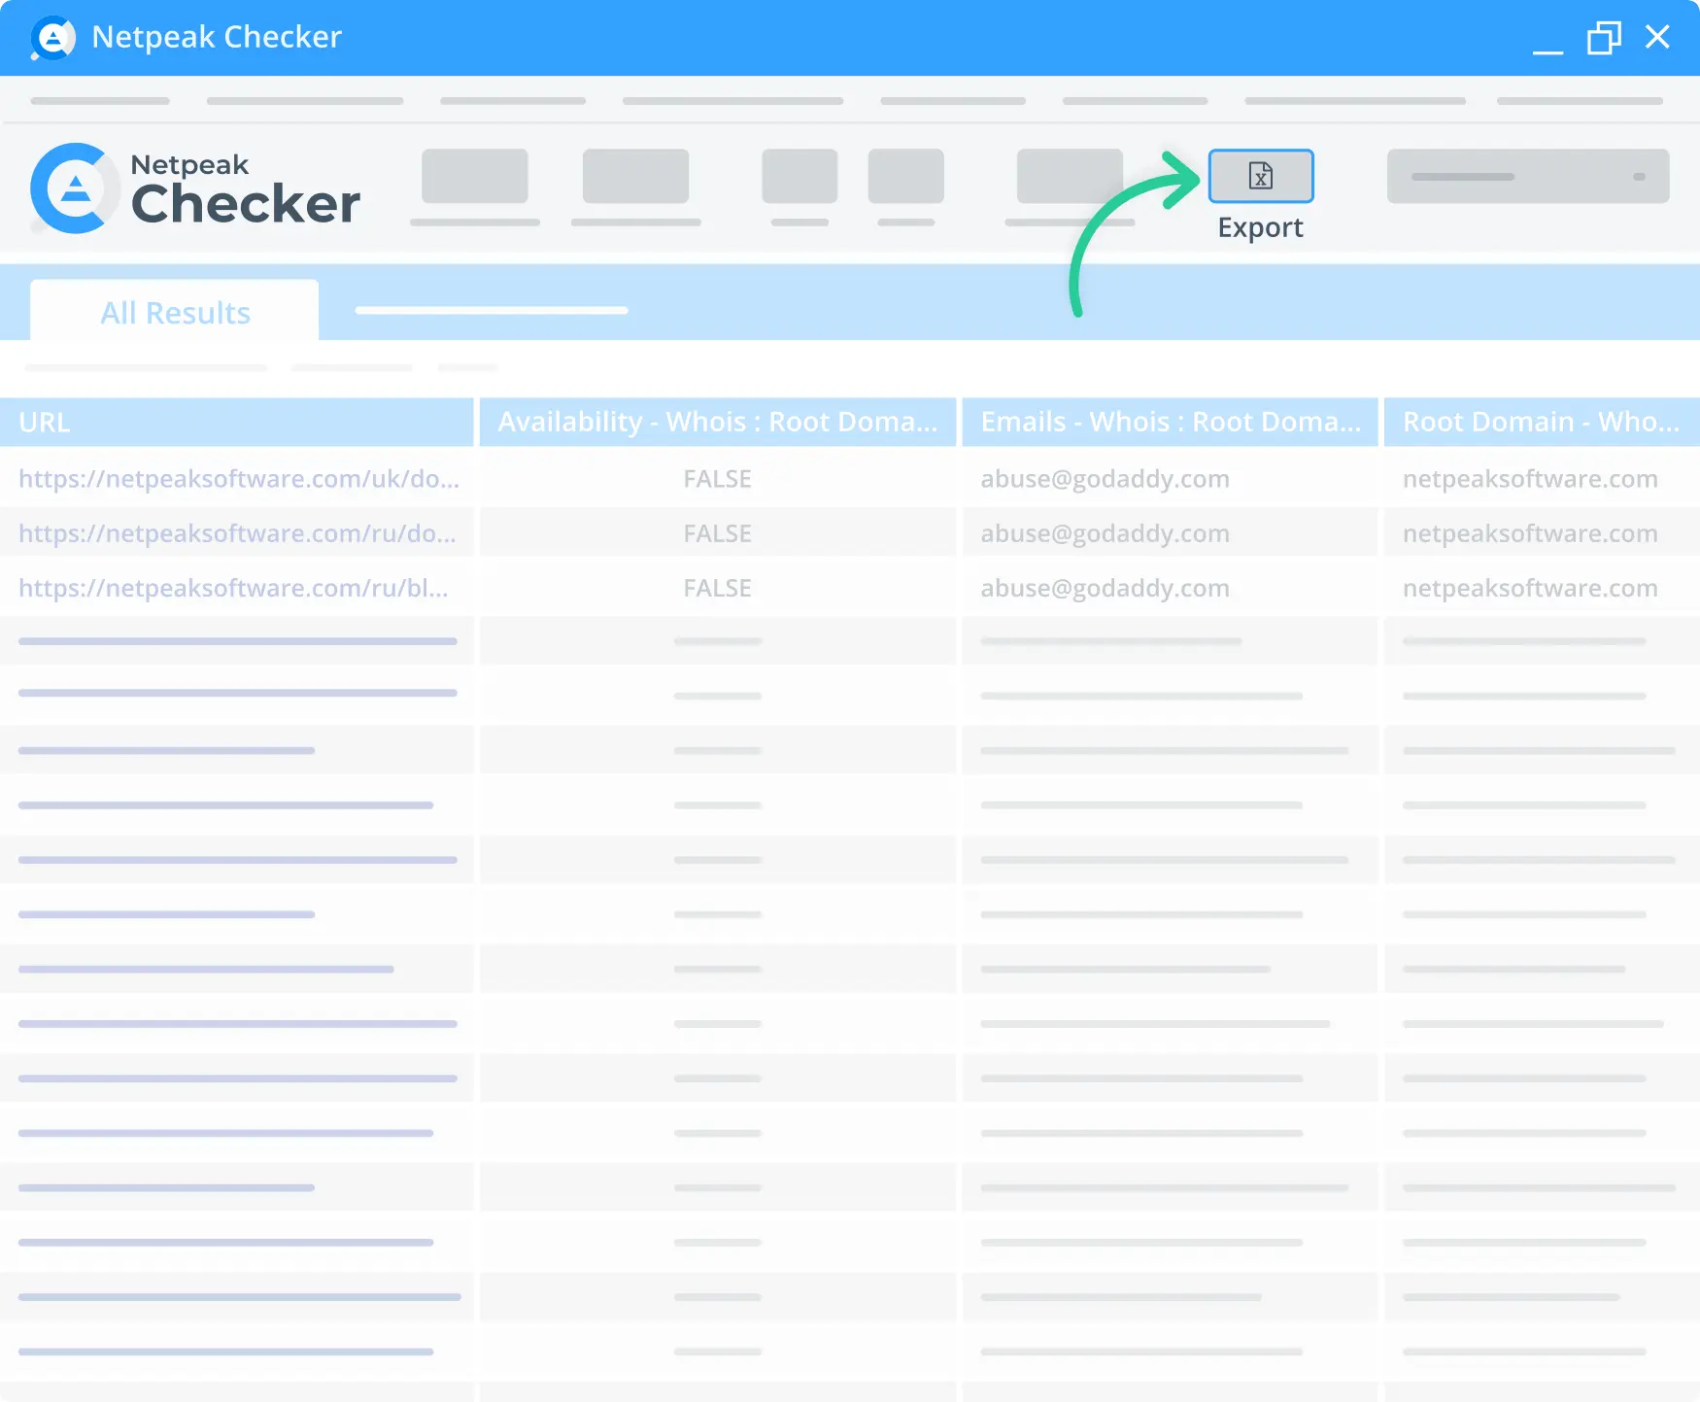This screenshot has width=1700, height=1402.
Task: Open the netpeaksoftware.com/ru/do... URL link
Action: [x=237, y=533]
